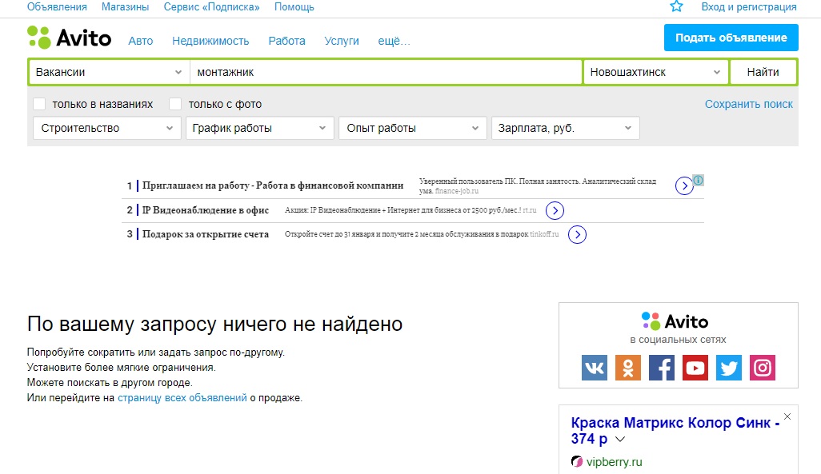The image size is (821, 474).
Task: Click the Avito logo
Action: [70, 38]
